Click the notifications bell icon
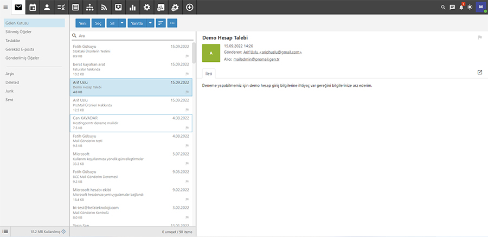The image size is (488, 237). [461, 8]
